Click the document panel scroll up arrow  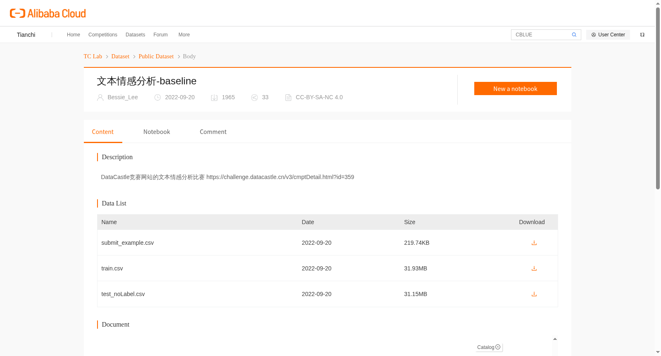coord(555,339)
